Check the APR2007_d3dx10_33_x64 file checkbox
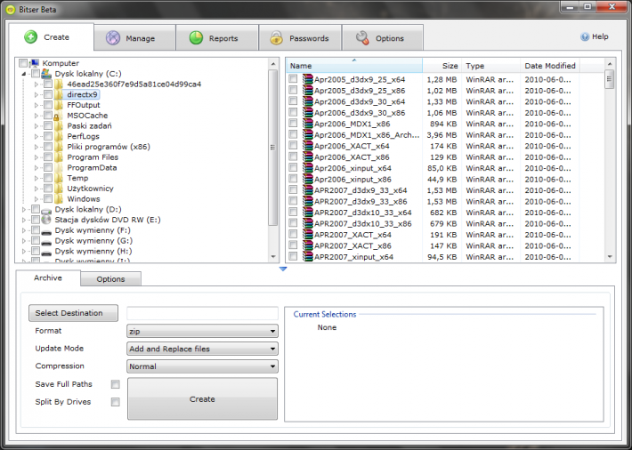Screen dimensions: 632x450 293,212
